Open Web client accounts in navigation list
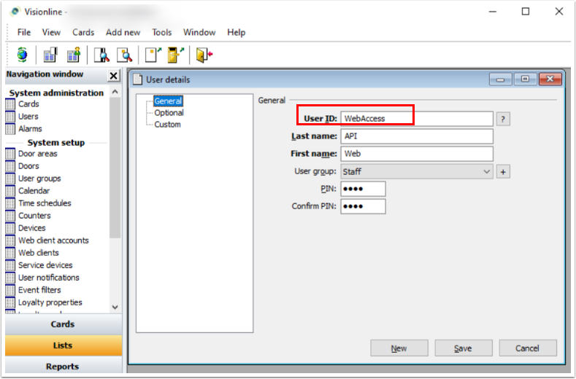The width and height of the screenshot is (576, 379). pyautogui.click(x=53, y=241)
